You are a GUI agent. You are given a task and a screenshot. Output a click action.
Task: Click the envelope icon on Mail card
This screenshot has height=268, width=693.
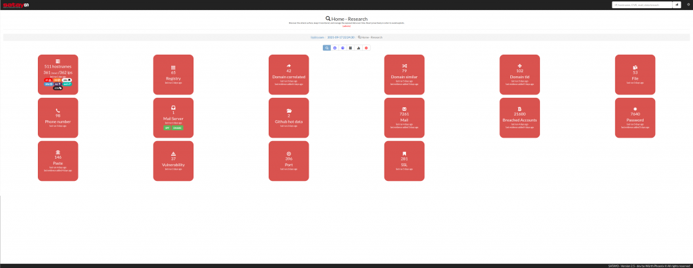coord(405,109)
